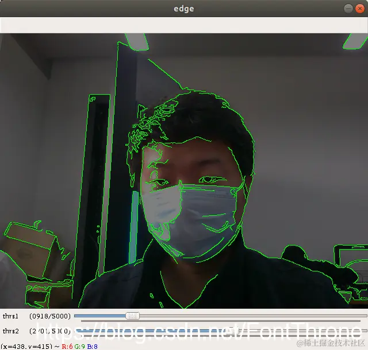Click the thrs1 slider handle
This screenshot has width=368, height=350.
click(133, 316)
